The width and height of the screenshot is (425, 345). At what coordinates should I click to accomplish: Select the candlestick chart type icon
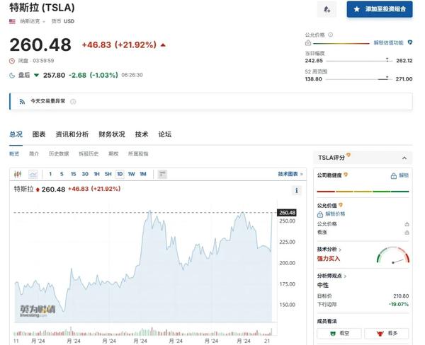pyautogui.click(x=19, y=174)
